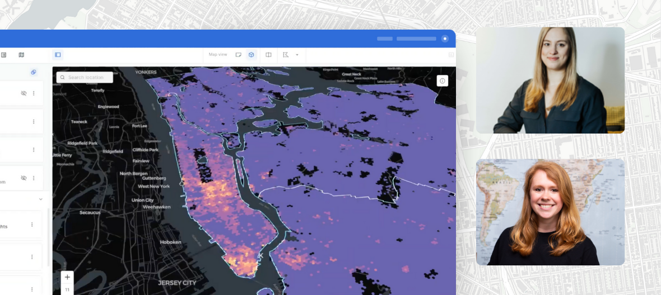The height and width of the screenshot is (295, 661).
Task: Select the blonde woman's photo thumbnail
Action: (x=550, y=80)
